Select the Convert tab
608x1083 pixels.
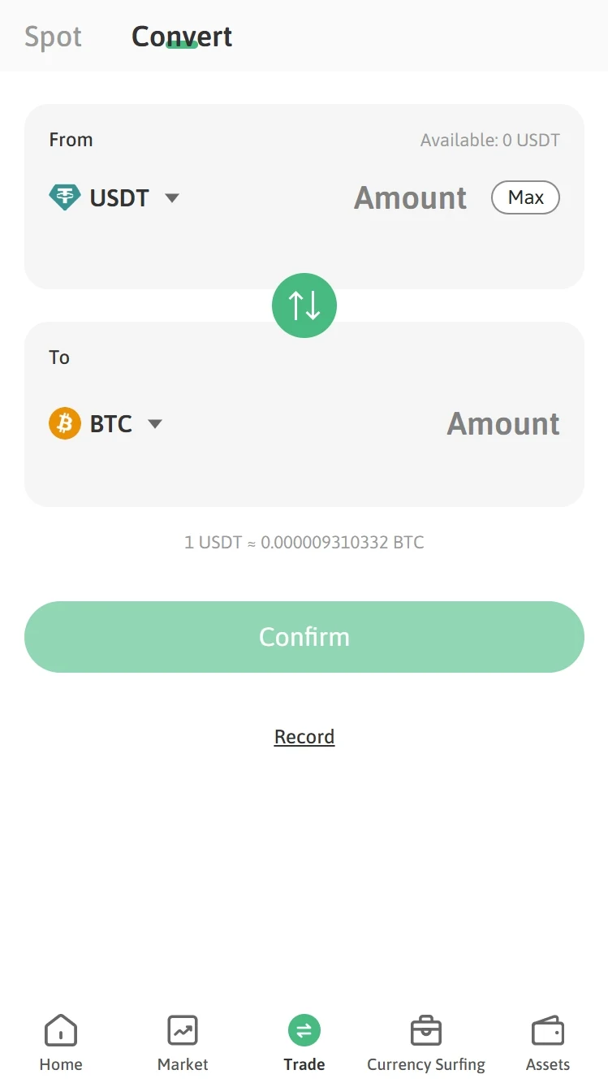(182, 37)
